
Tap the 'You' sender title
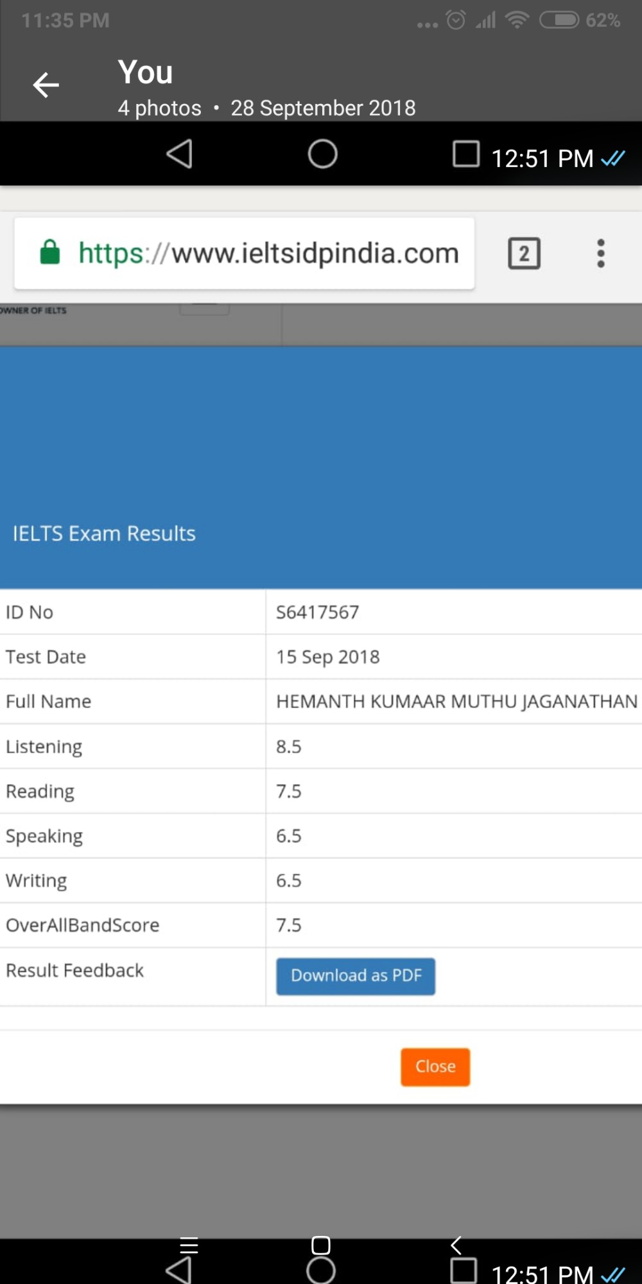[145, 72]
